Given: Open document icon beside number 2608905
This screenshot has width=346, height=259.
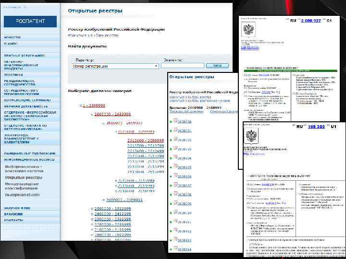Looking at the screenshot, I should 175,166.
